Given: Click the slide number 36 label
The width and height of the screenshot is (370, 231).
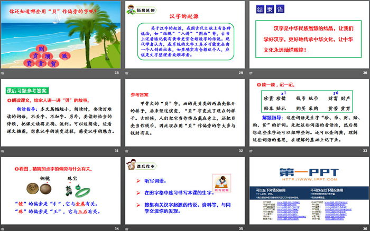Looking at the screenshot, I should pyautogui.click(x=365, y=229).
